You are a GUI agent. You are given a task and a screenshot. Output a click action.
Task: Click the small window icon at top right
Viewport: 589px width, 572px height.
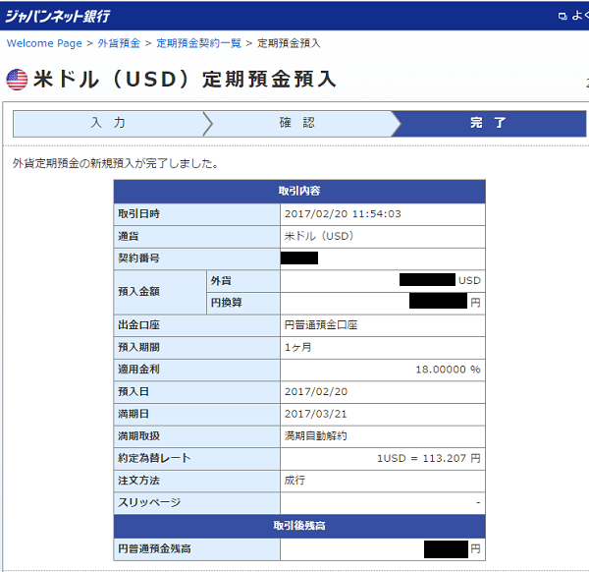pos(562,16)
